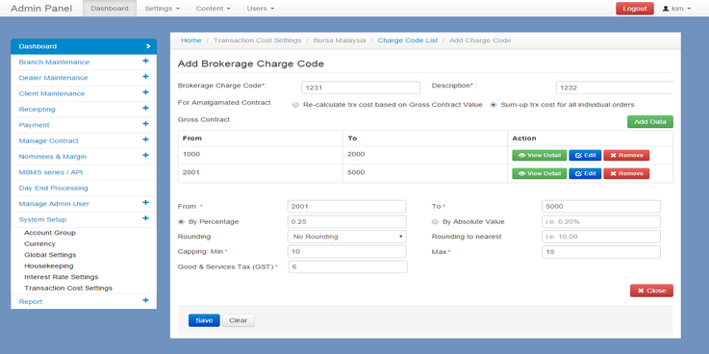This screenshot has height=354, width=709.
Task: Expand Receipting plus icon
Action: (145, 108)
